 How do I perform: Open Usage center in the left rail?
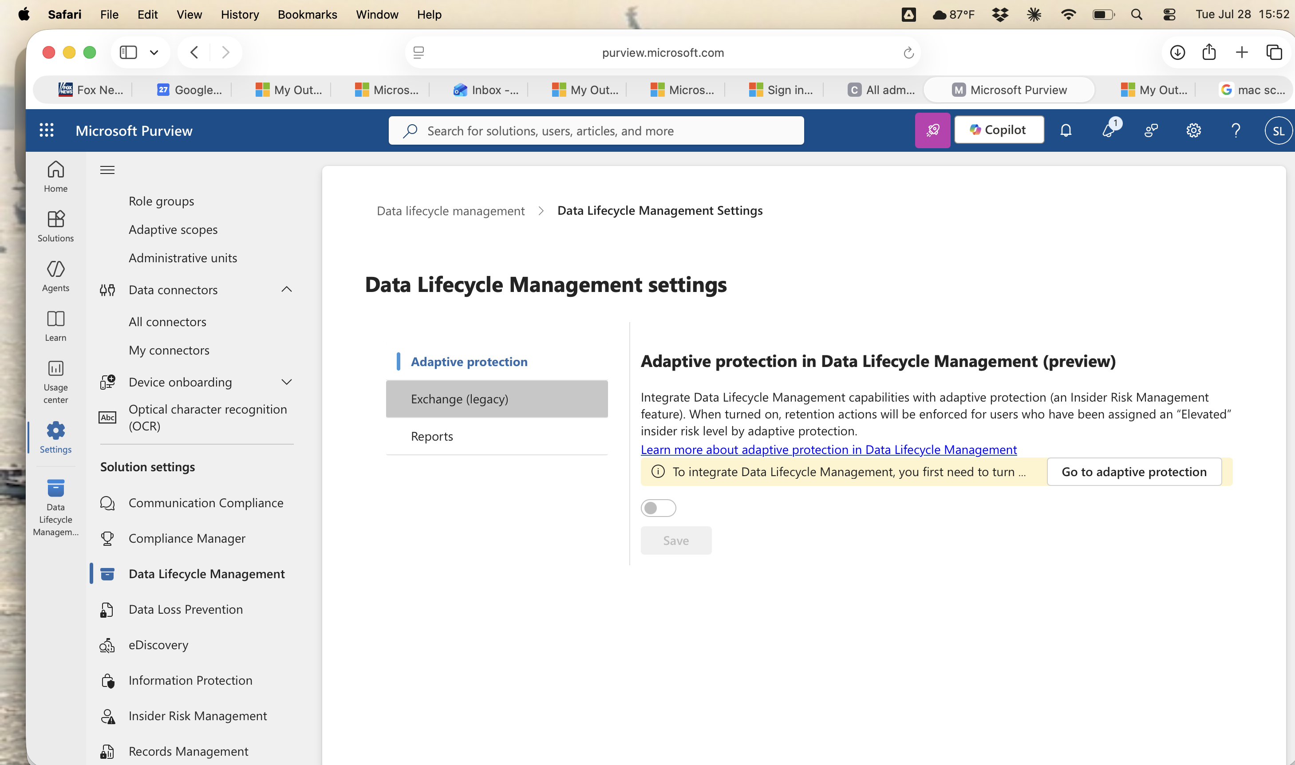[55, 382]
